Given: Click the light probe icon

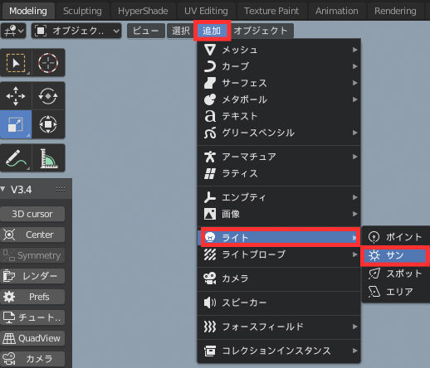Looking at the screenshot, I should 210,254.
